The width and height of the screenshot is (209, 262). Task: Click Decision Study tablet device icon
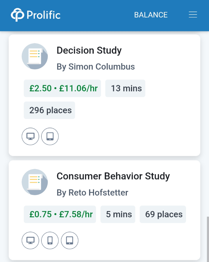[x=50, y=136]
